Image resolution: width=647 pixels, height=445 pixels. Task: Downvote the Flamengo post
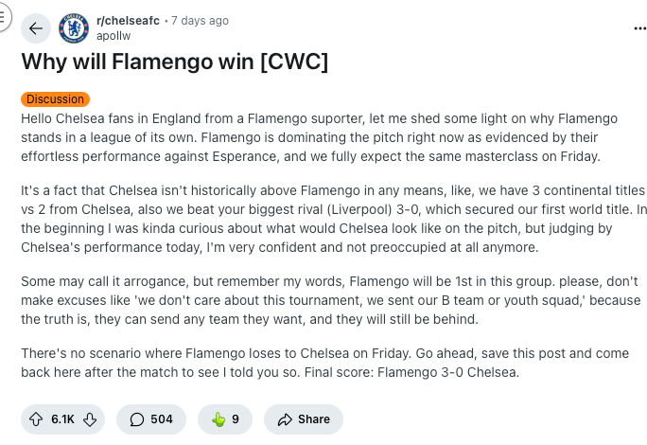coord(90,419)
